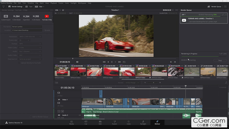Edit Job 1 with the pencil icon
The image size is (229, 129).
223,15
